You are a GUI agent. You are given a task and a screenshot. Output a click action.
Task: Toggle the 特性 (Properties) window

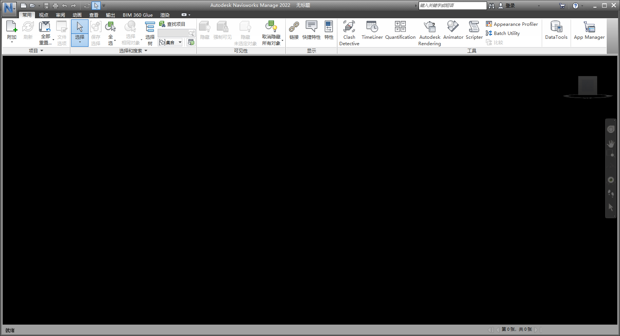tap(329, 30)
